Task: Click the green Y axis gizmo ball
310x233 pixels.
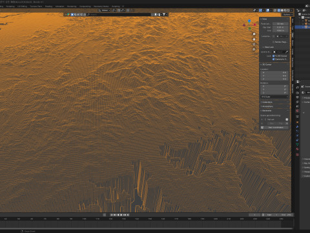Action: pos(250,28)
